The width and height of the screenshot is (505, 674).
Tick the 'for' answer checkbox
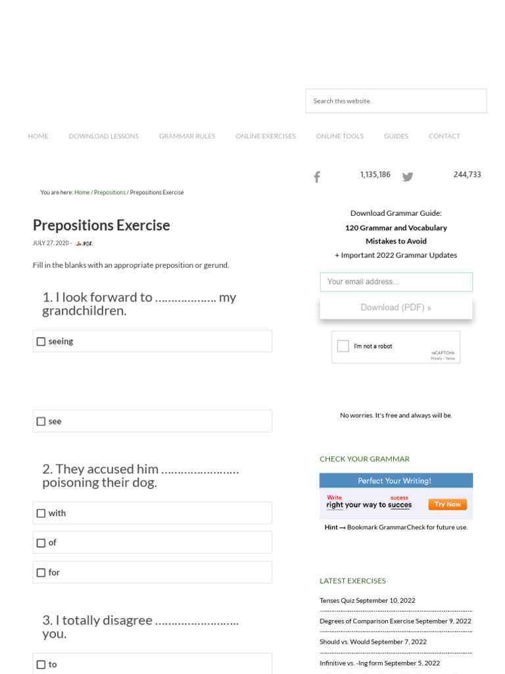[x=41, y=573]
